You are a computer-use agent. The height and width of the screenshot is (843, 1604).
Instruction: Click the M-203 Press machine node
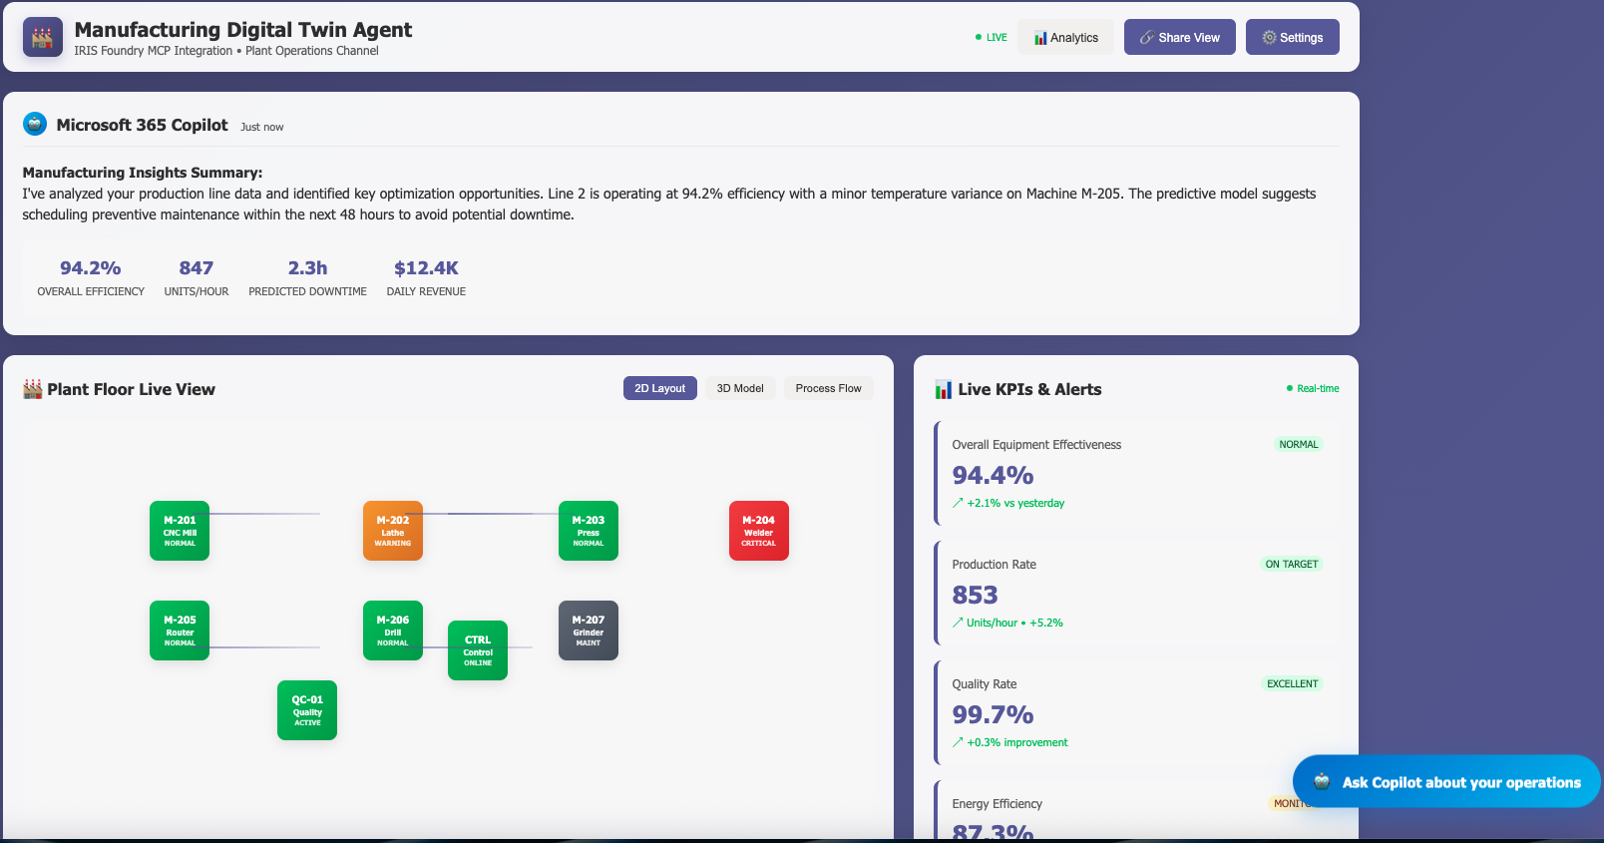[x=588, y=531]
